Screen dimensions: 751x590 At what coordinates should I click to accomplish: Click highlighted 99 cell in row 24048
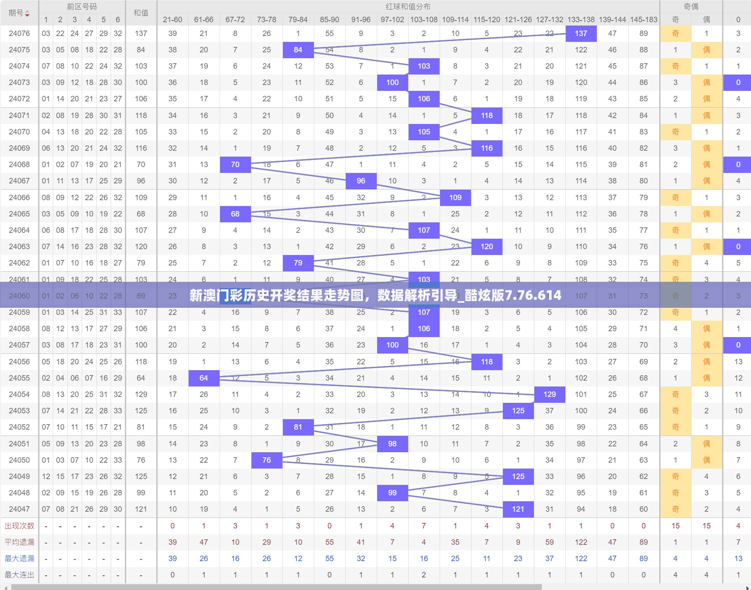(392, 493)
